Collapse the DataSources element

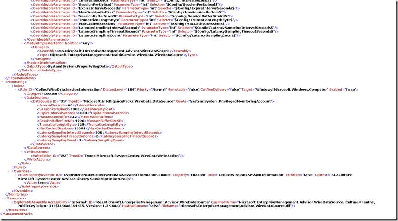(x=21, y=97)
